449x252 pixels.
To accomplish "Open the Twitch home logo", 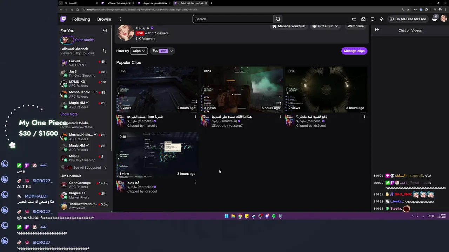I will (63, 19).
